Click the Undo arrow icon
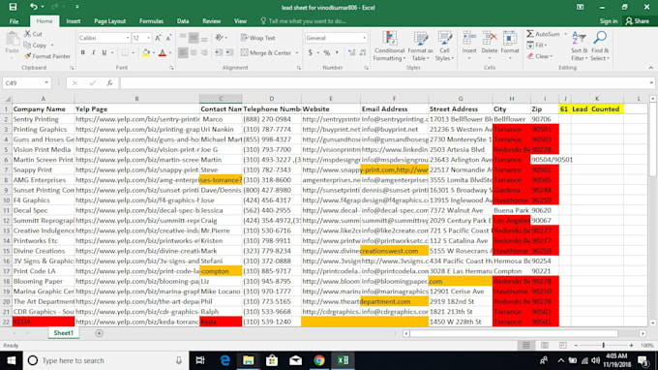Image resolution: width=658 pixels, height=370 pixels. 33,7
